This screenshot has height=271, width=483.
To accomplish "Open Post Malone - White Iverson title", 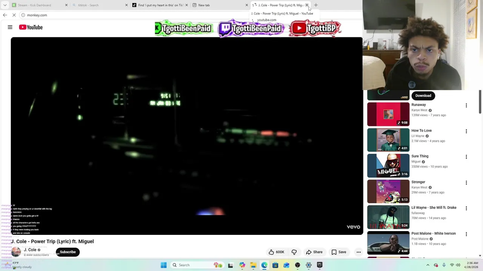I will [434, 233].
